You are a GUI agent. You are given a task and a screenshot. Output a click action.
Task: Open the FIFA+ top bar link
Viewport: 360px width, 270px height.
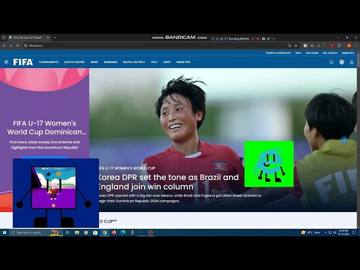click(x=299, y=53)
